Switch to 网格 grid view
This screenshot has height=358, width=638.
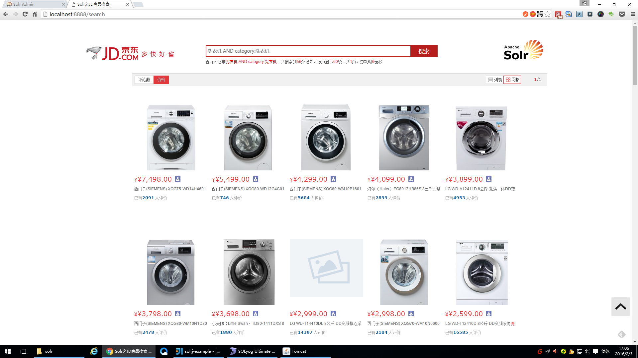(x=512, y=80)
